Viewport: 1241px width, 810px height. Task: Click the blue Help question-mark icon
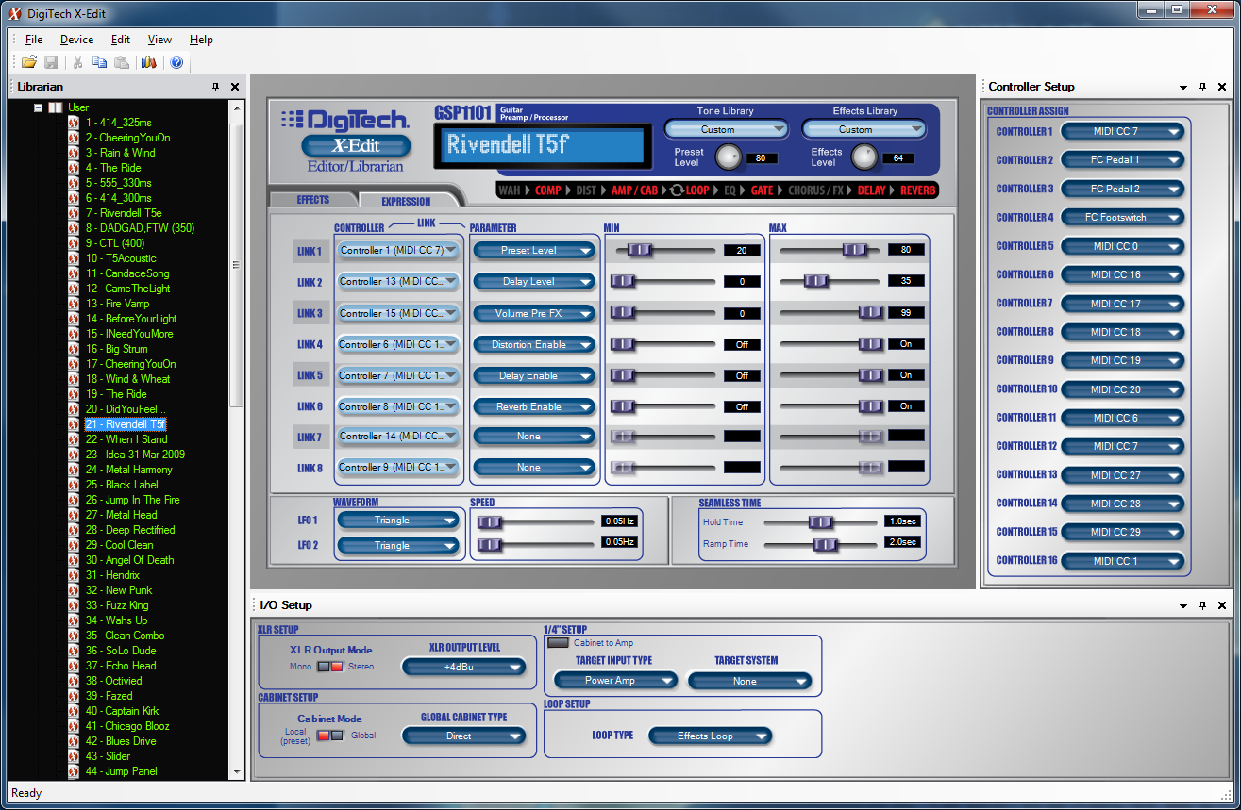(x=176, y=62)
